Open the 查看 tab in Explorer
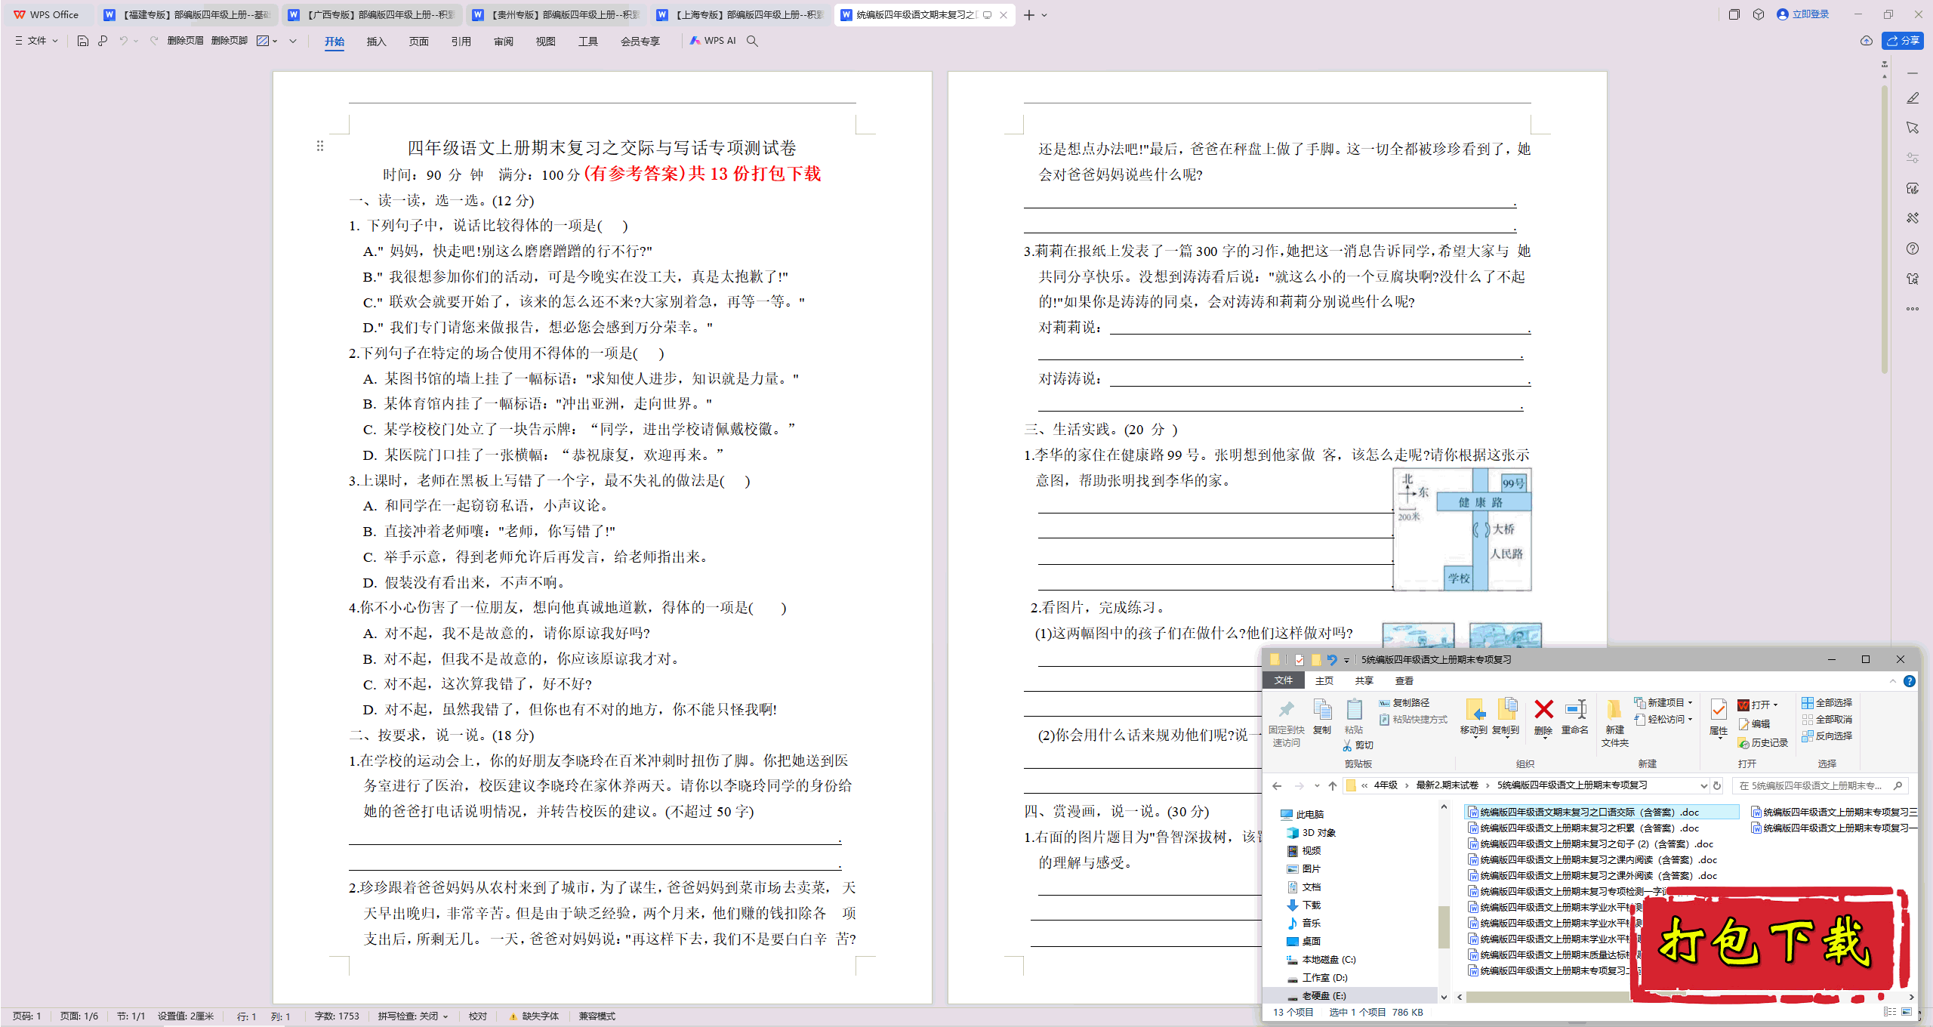 click(x=1404, y=681)
